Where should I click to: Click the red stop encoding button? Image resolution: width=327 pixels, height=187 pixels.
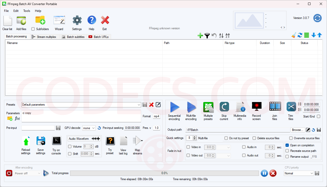[273, 173]
